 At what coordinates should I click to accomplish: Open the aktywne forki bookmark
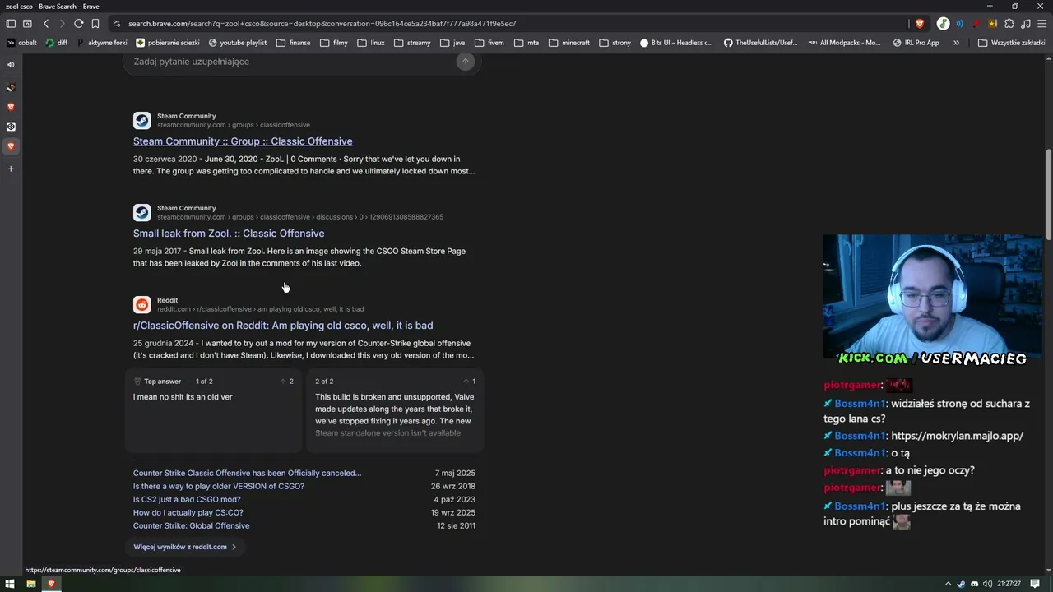[102, 43]
